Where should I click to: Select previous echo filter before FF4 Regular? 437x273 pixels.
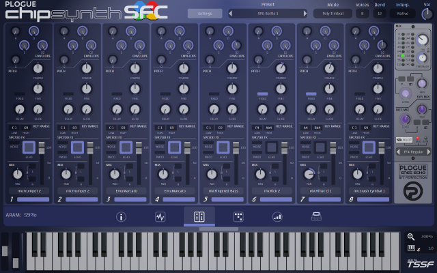point(398,152)
